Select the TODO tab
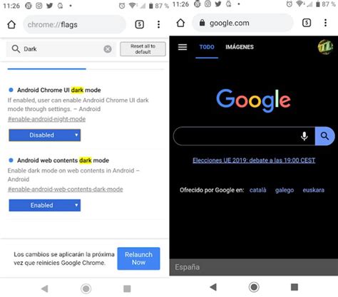The image size is (338, 297). (207, 47)
